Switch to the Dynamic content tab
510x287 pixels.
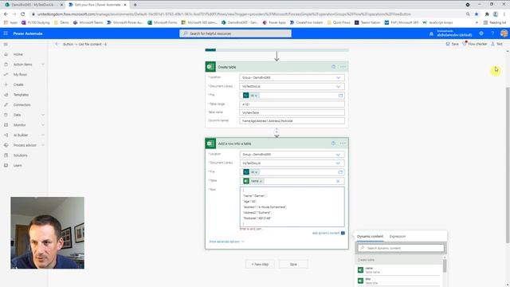(370, 237)
